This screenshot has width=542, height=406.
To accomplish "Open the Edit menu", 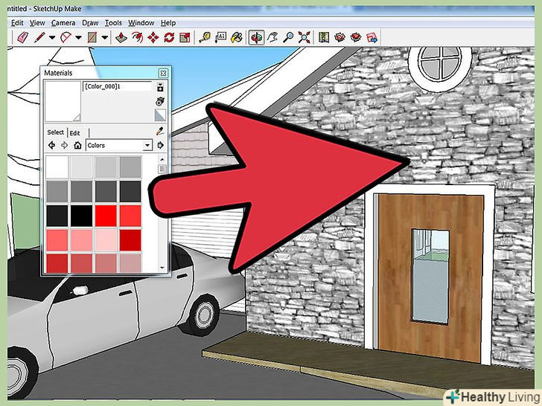I will pyautogui.click(x=17, y=23).
